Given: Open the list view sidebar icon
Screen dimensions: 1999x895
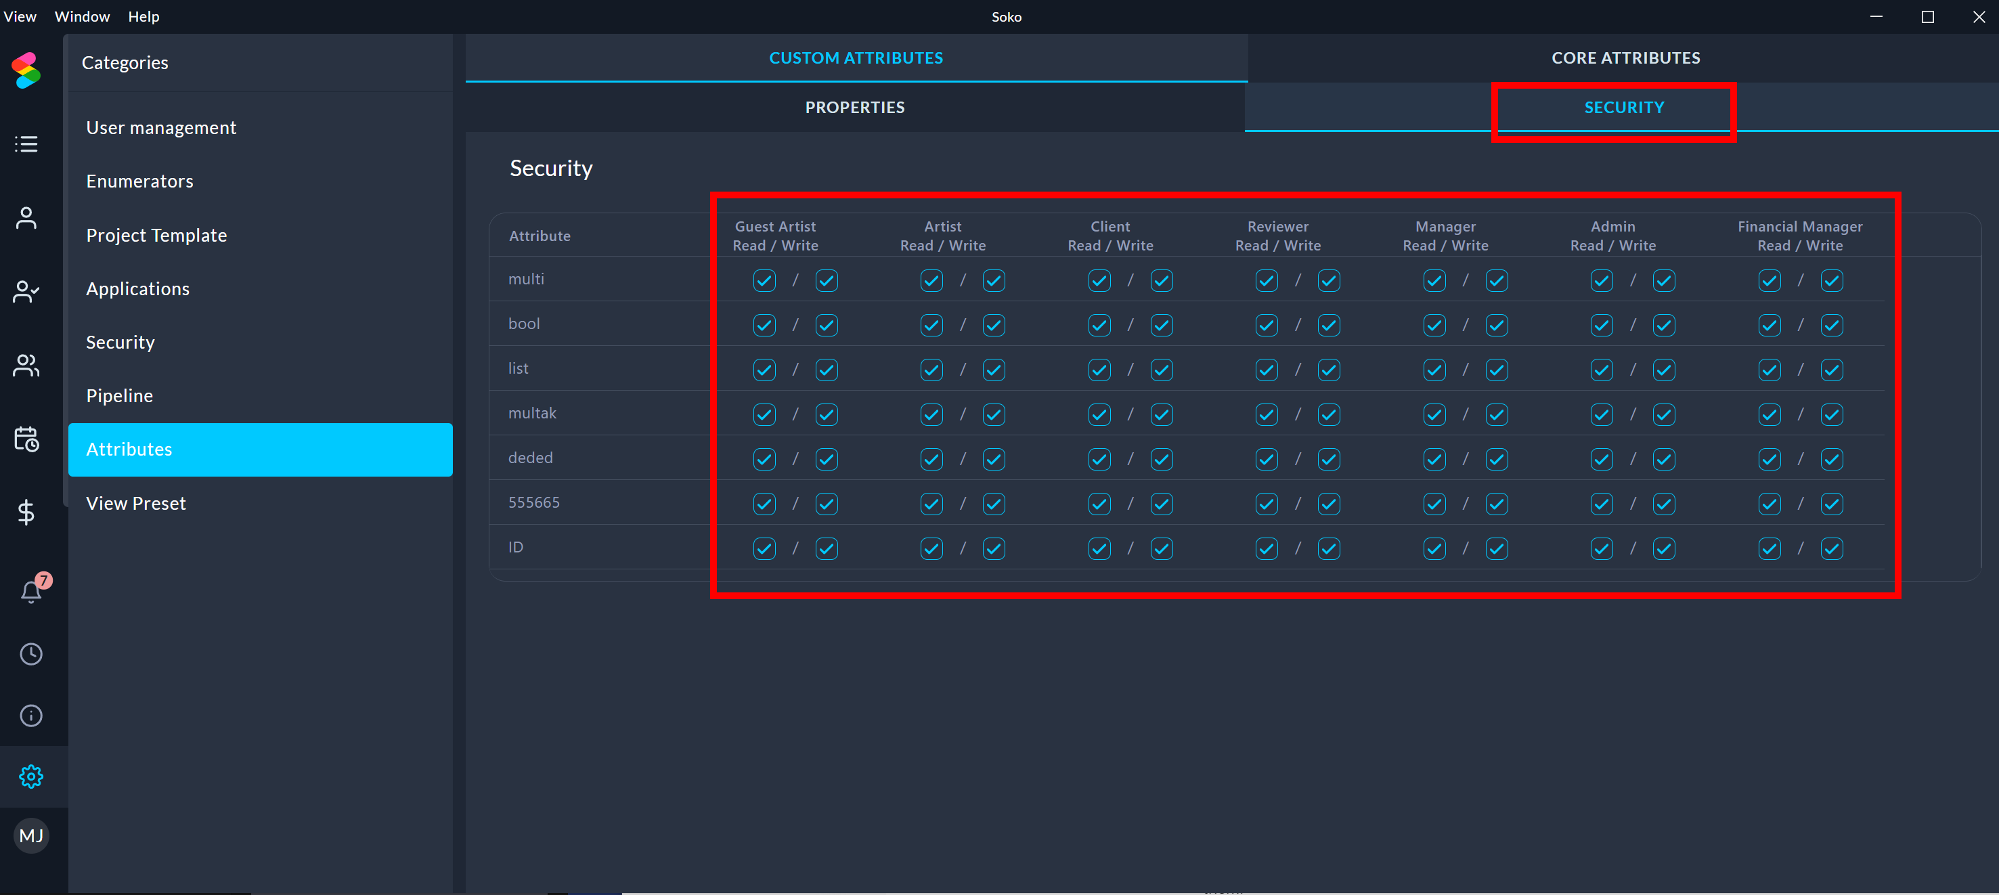Looking at the screenshot, I should 26,144.
